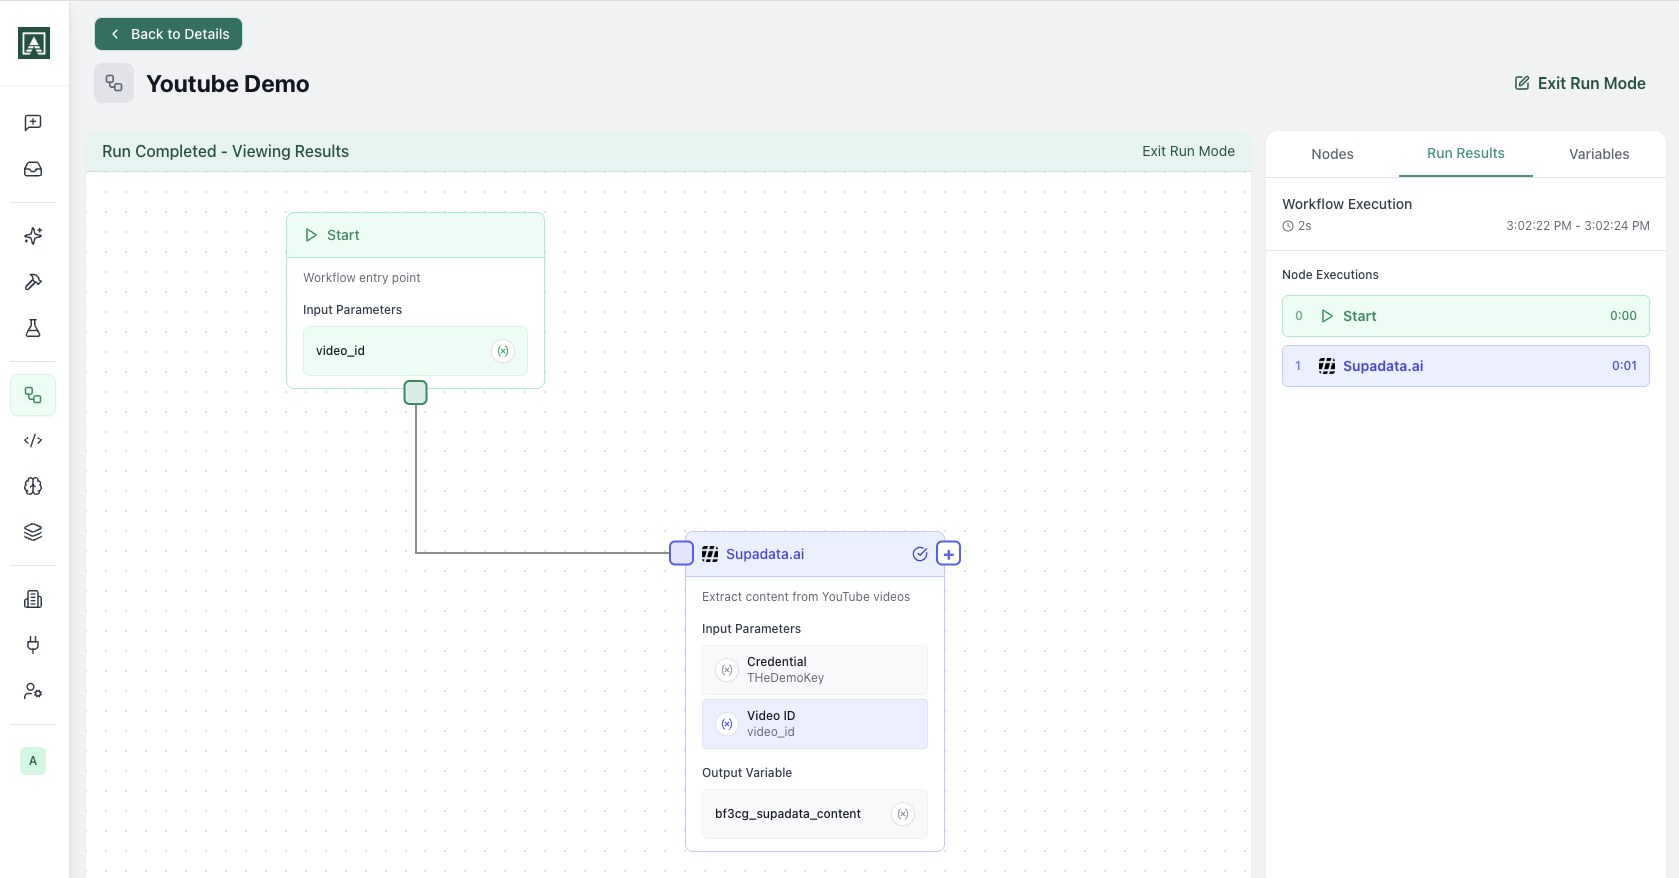Switch to the Variables tab
This screenshot has height=878, width=1679.
tap(1598, 154)
